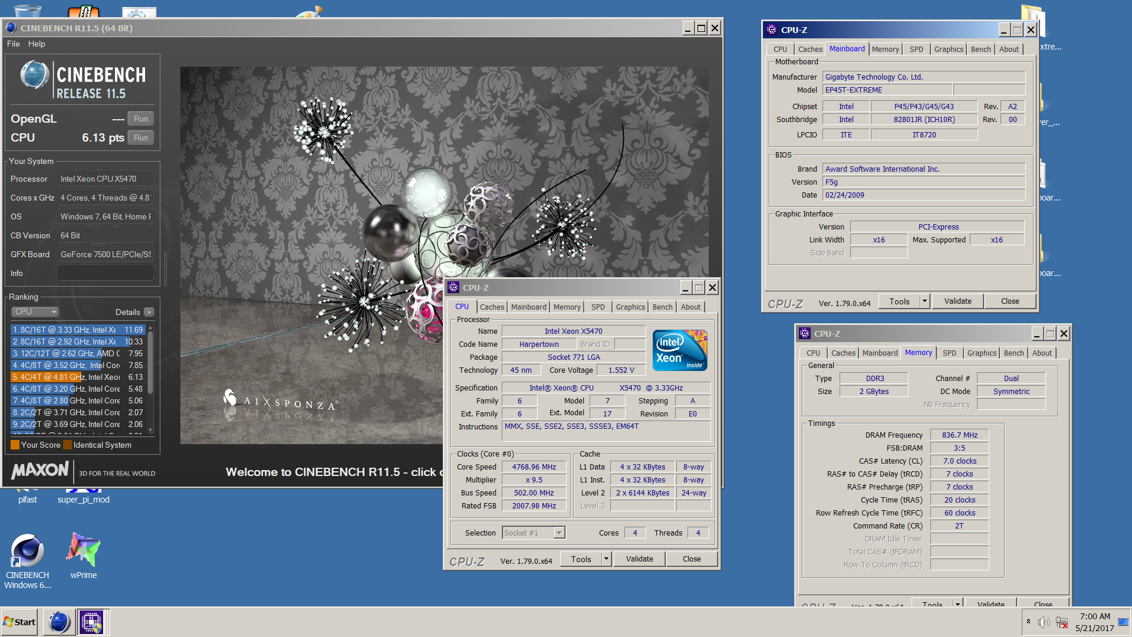Select ranking entry 12C/12T @ 2.62 GHz AMD
This screenshot has height=637, width=1132.
[x=77, y=353]
